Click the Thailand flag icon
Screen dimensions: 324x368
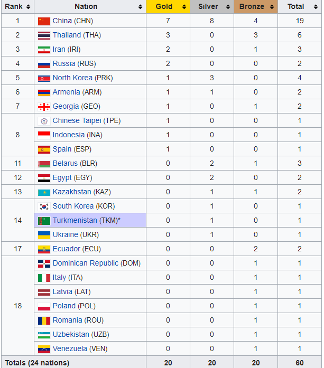[44, 35]
